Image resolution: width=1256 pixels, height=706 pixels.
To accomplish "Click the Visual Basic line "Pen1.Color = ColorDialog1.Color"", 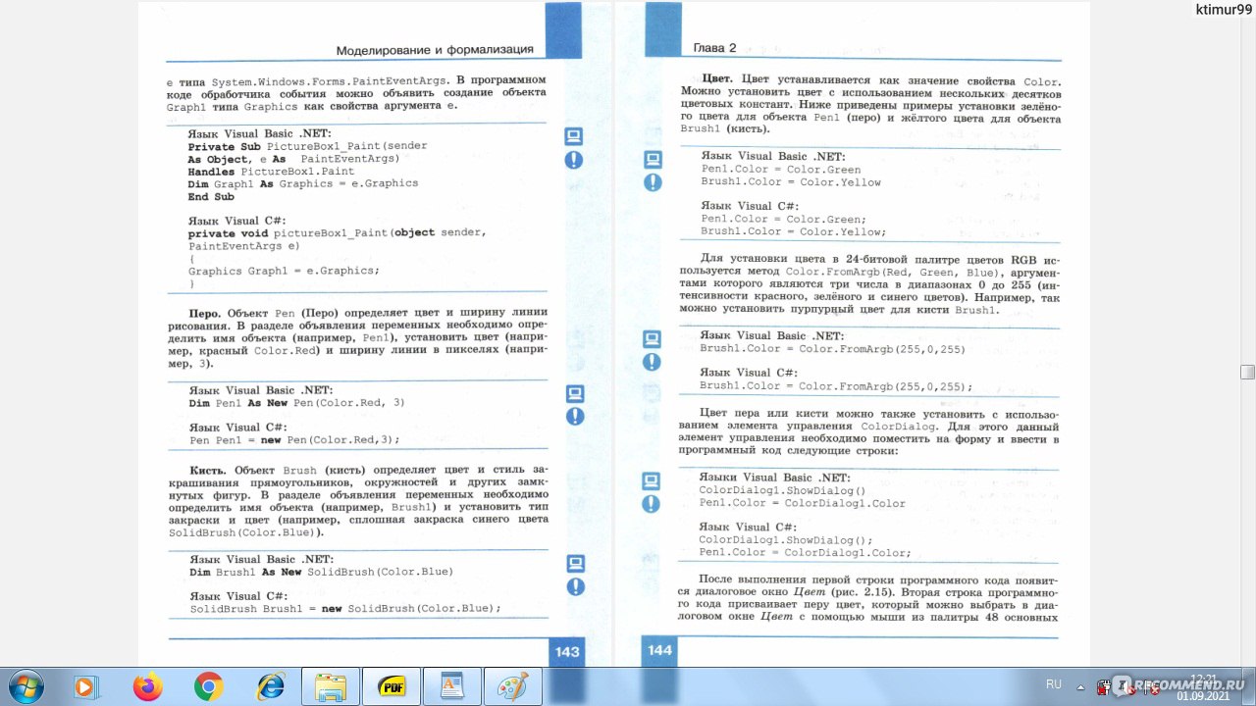I will (802, 503).
